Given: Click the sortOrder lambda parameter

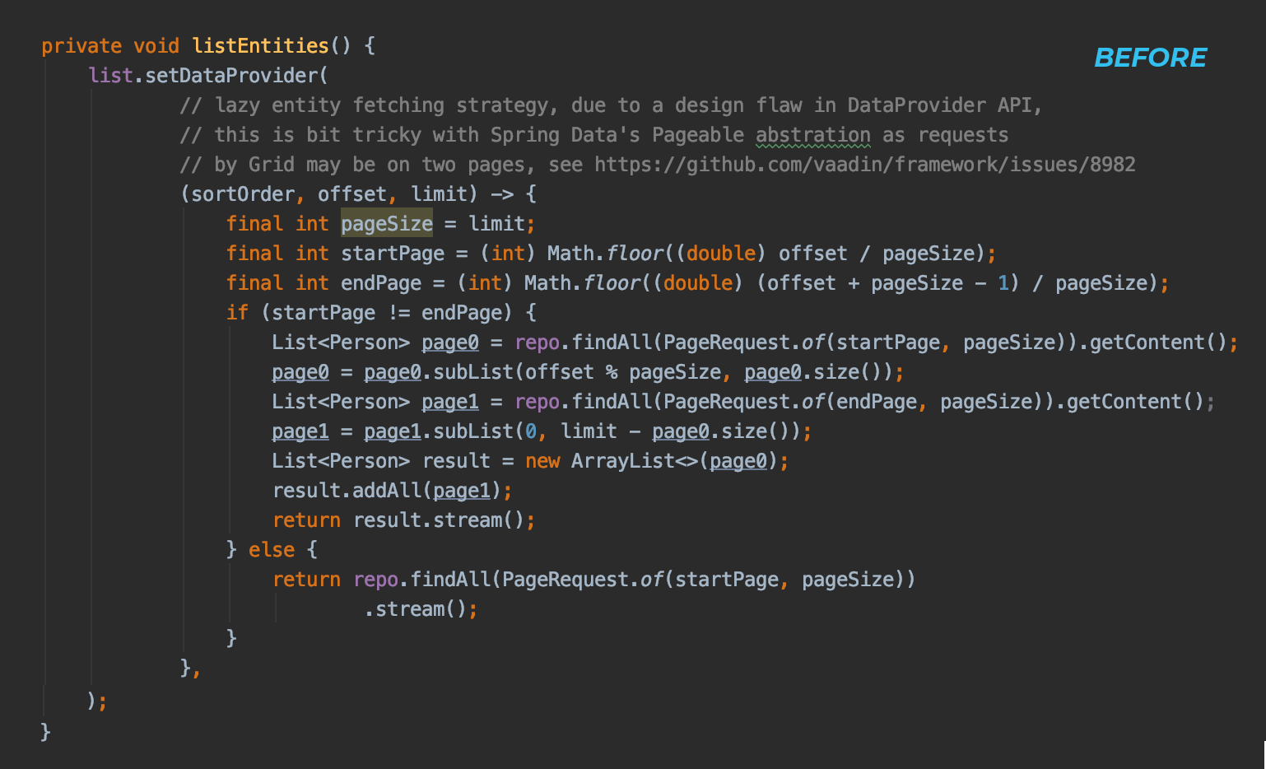Looking at the screenshot, I should tap(243, 194).
